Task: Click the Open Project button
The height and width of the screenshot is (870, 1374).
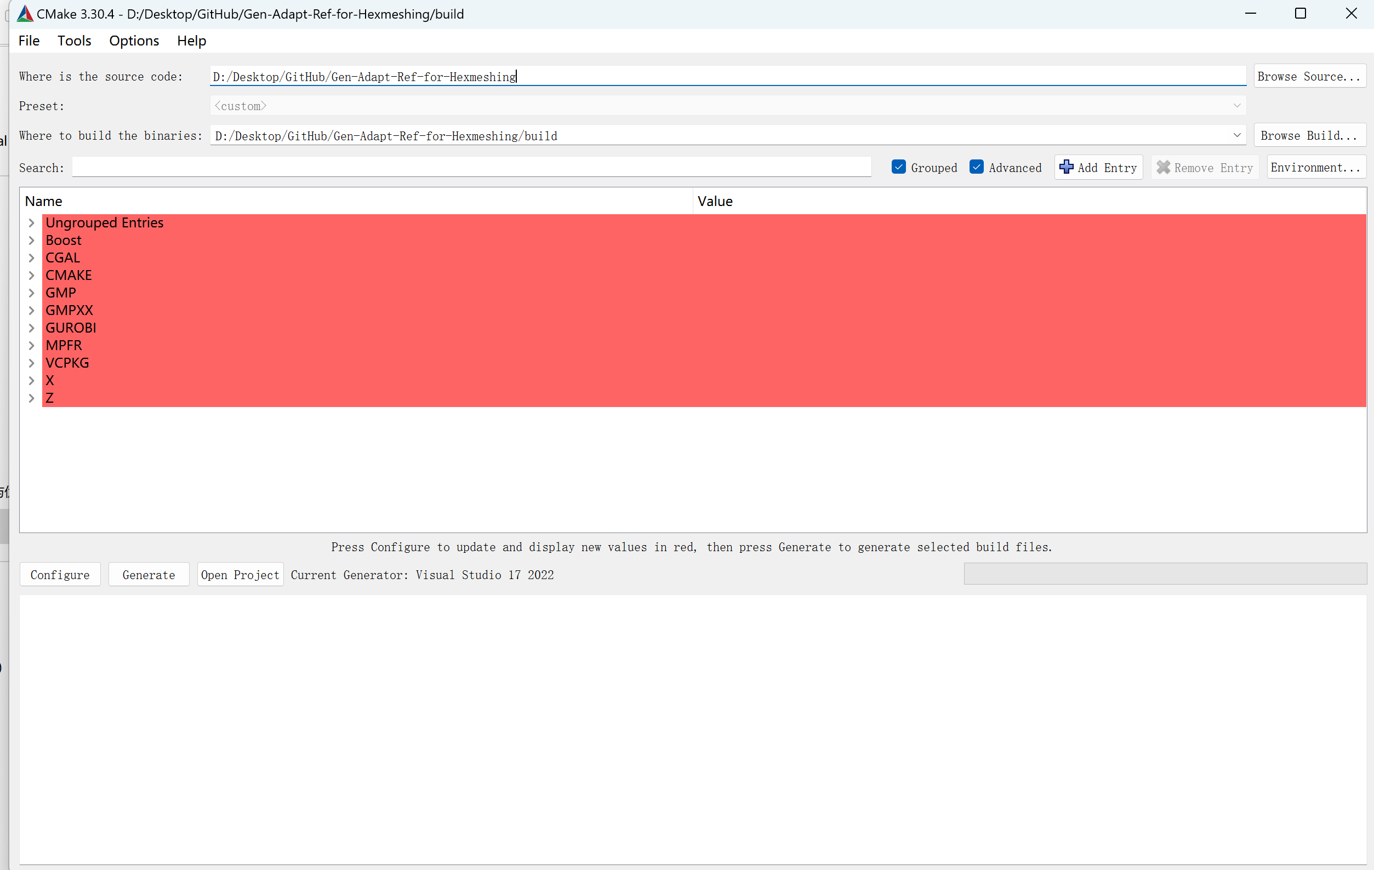Action: tap(240, 575)
